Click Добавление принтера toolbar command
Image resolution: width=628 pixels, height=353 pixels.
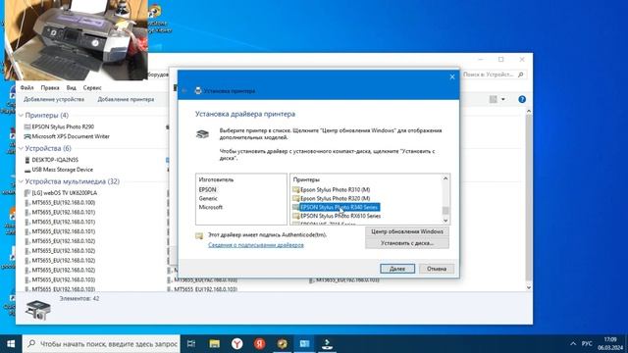[126, 99]
